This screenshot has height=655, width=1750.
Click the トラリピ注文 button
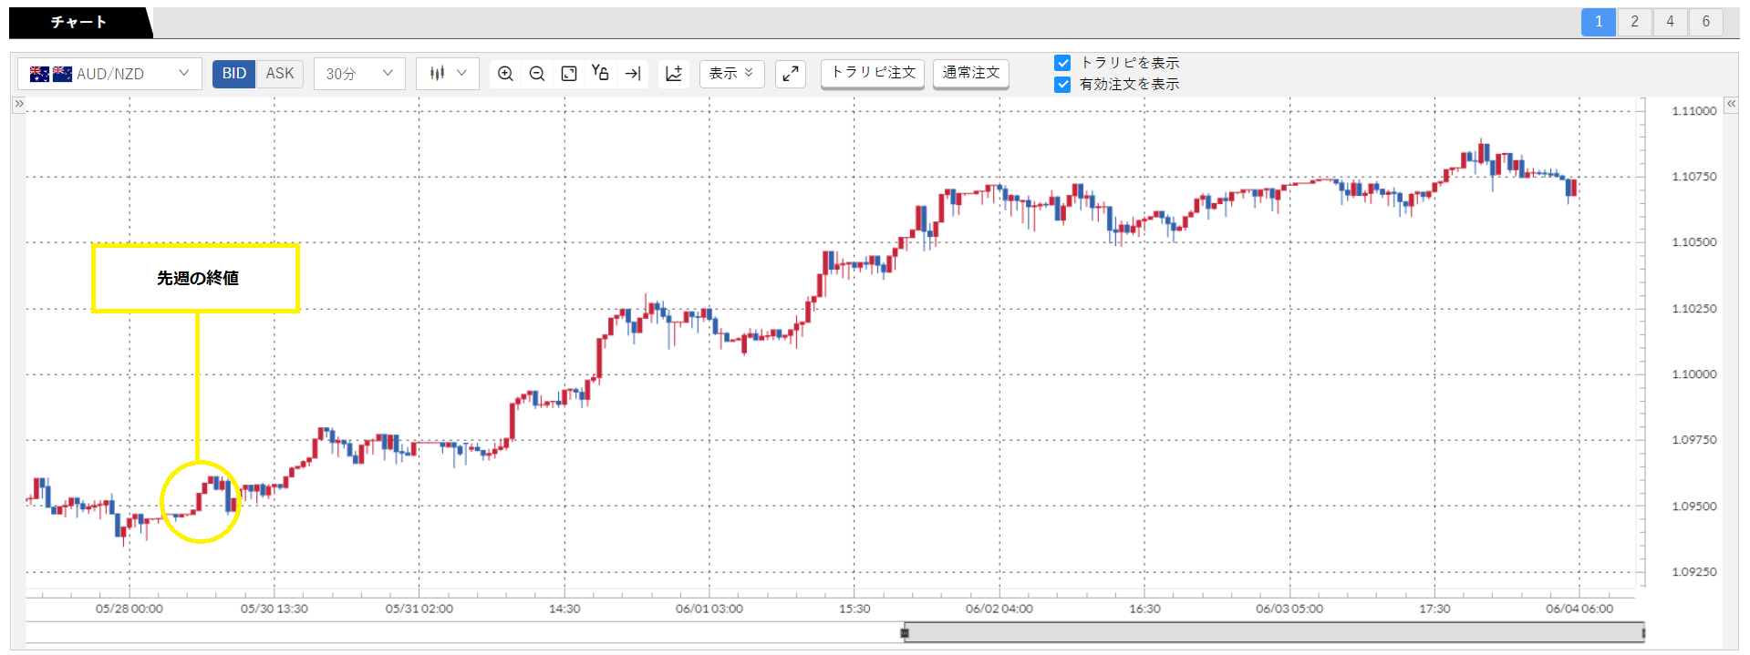pyautogui.click(x=873, y=73)
